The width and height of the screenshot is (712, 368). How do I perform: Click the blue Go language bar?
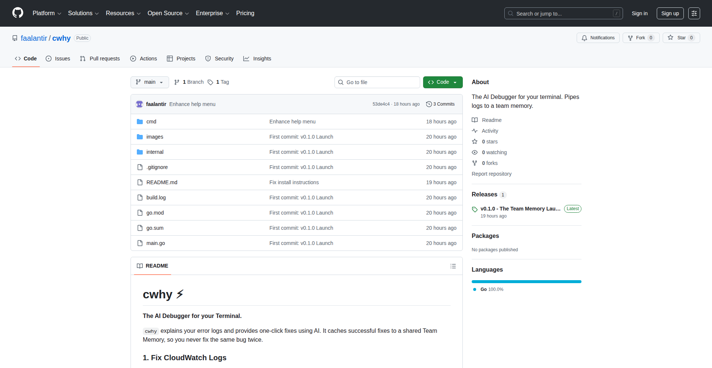(x=526, y=282)
